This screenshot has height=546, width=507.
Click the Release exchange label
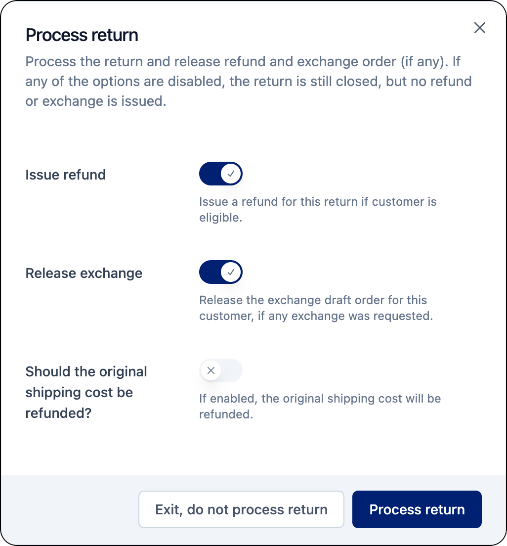[84, 273]
